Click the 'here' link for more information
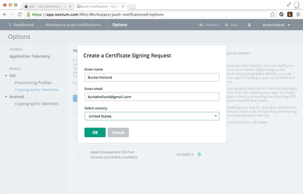 tap(263, 122)
